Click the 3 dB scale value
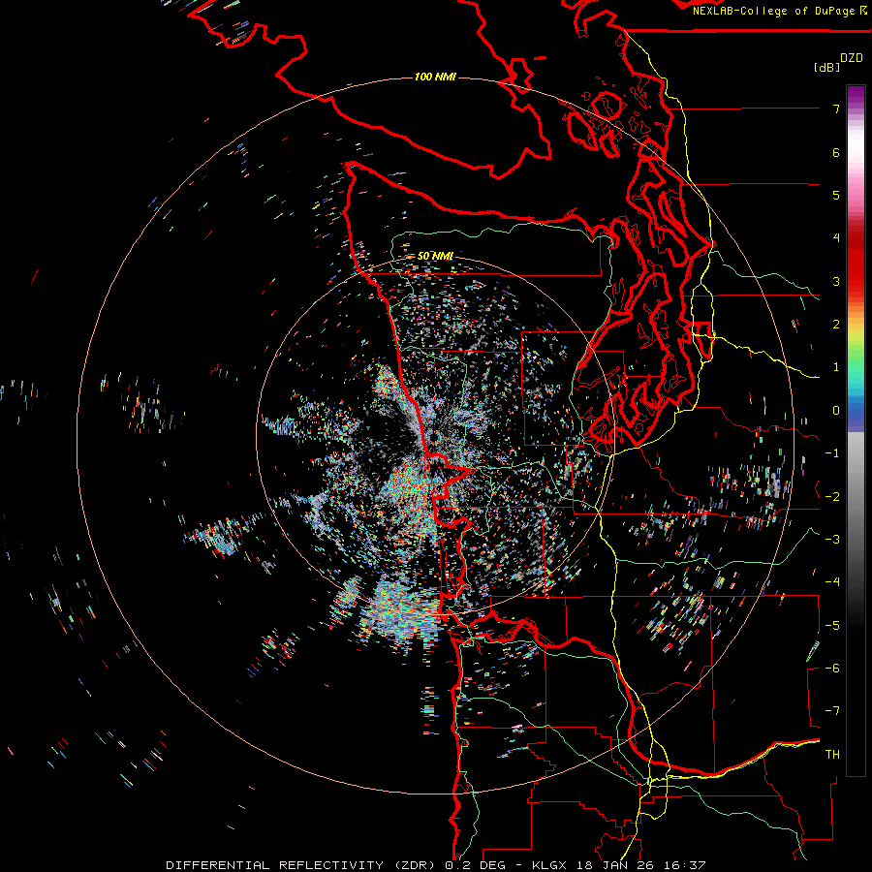872x872 pixels. pos(836,281)
